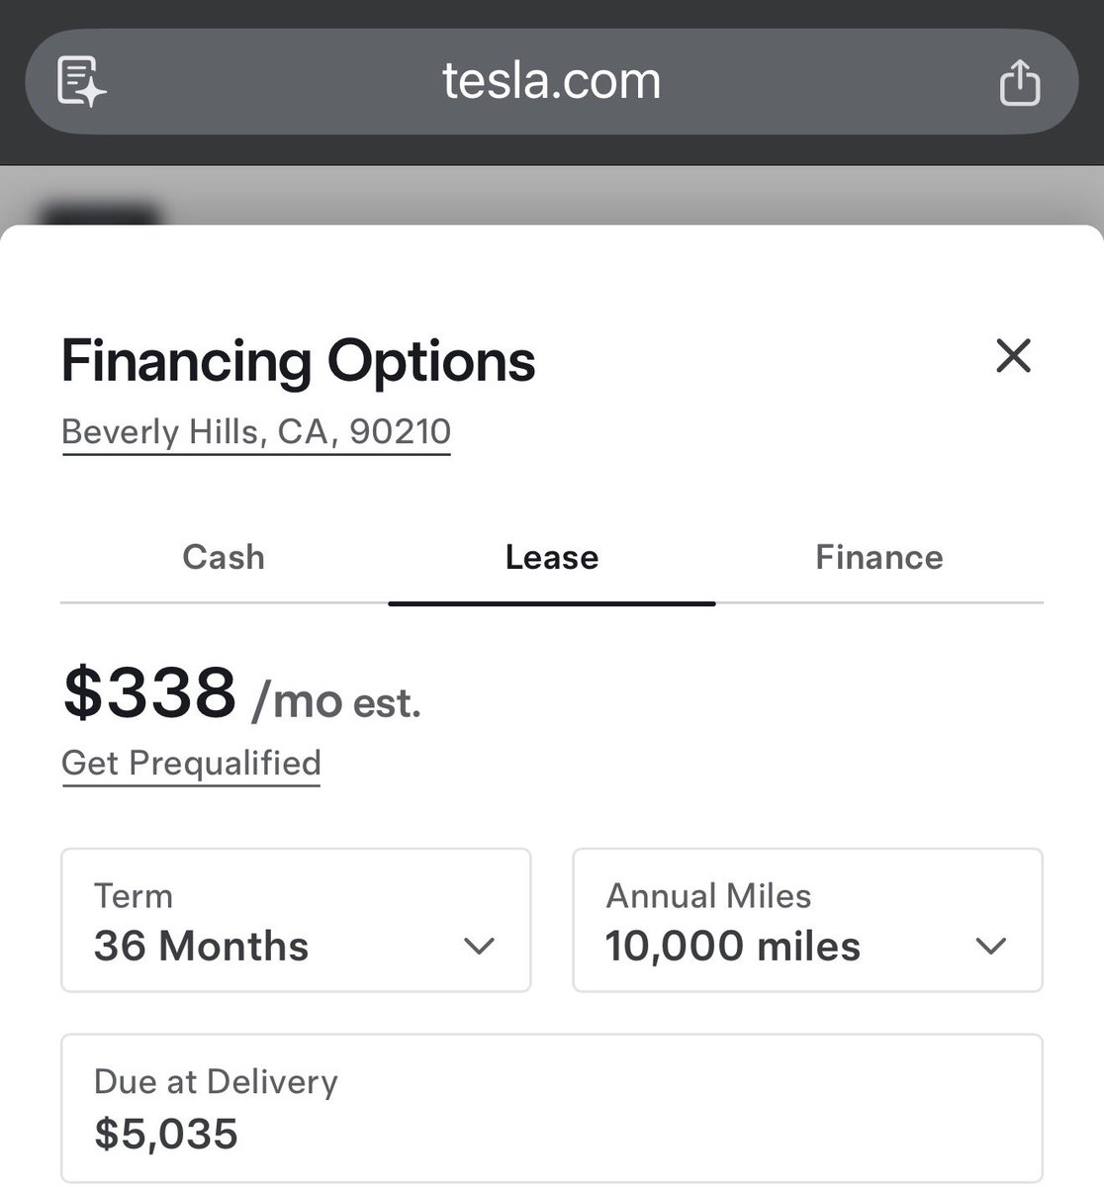1104x1187 pixels.
Task: Tap the $338 /mo est. price
Action: pos(241,694)
